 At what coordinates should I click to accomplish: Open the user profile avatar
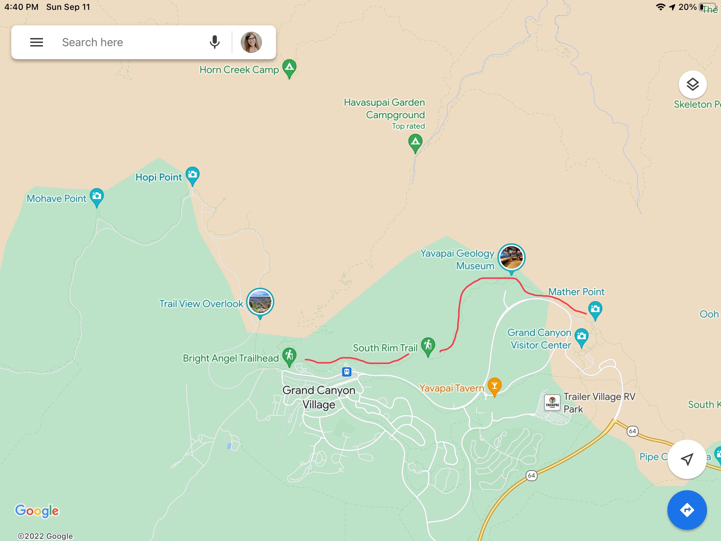[251, 42]
